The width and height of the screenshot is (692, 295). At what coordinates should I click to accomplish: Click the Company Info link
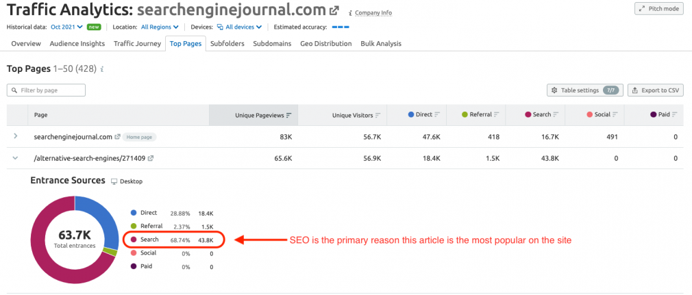[373, 13]
